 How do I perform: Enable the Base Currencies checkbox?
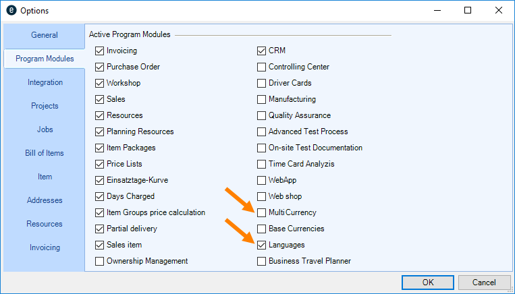click(262, 229)
